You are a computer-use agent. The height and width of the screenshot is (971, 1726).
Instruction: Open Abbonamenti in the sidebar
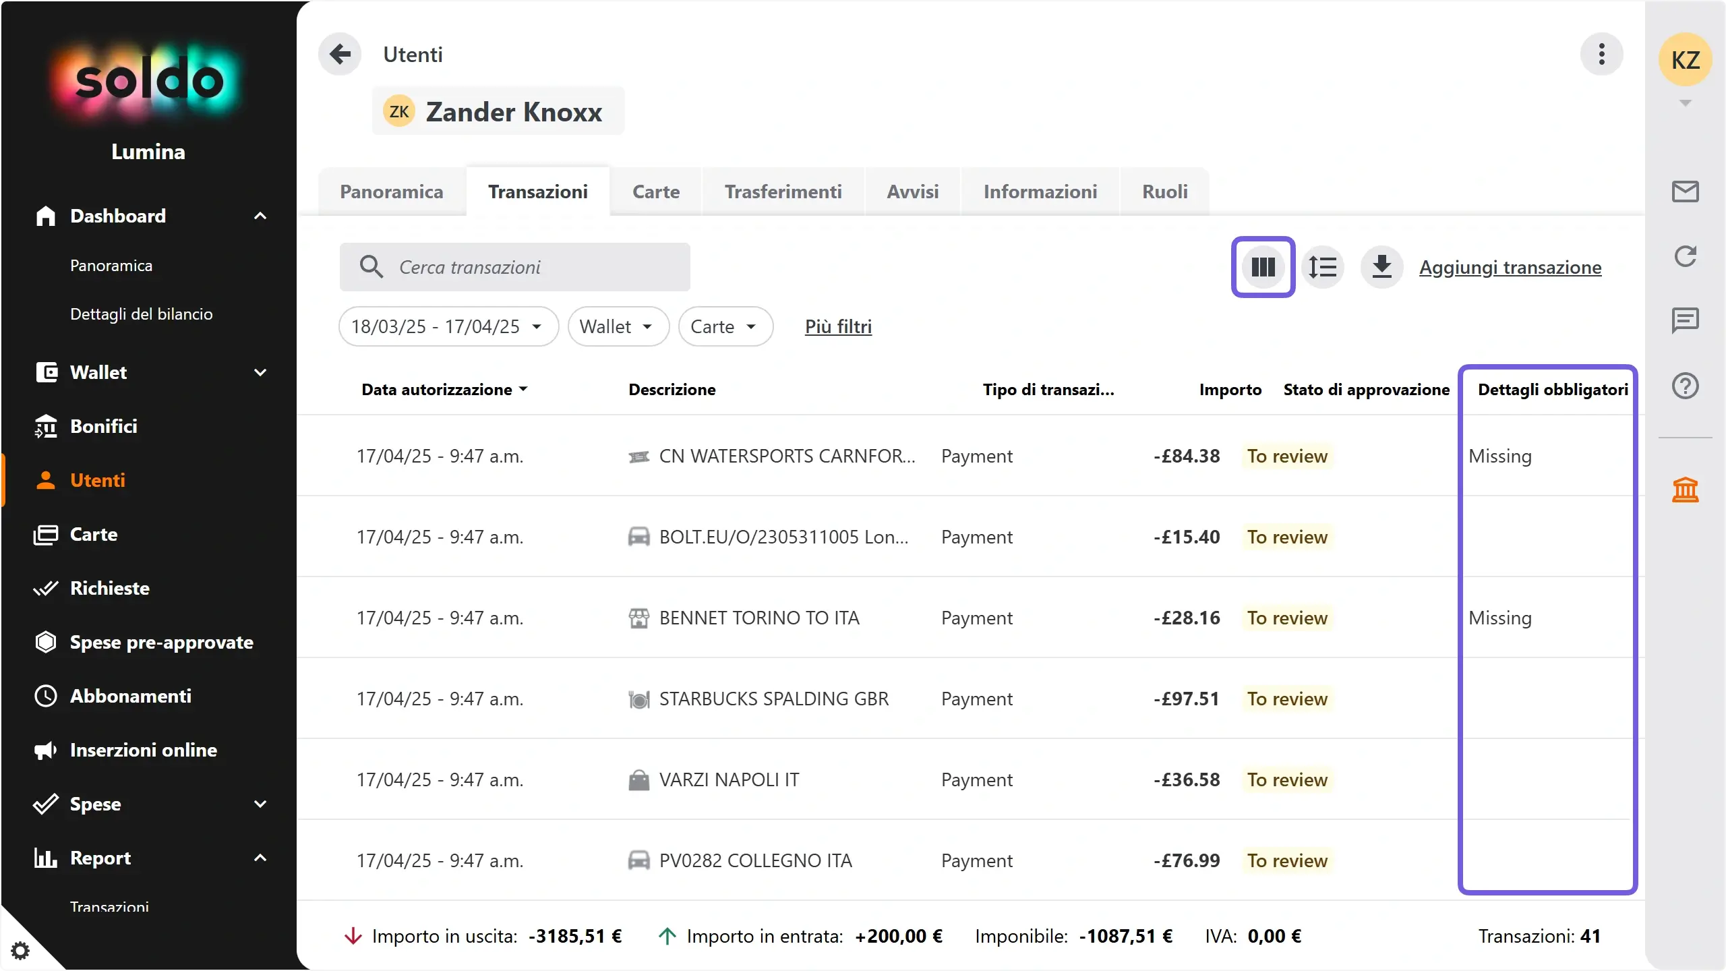pos(130,696)
